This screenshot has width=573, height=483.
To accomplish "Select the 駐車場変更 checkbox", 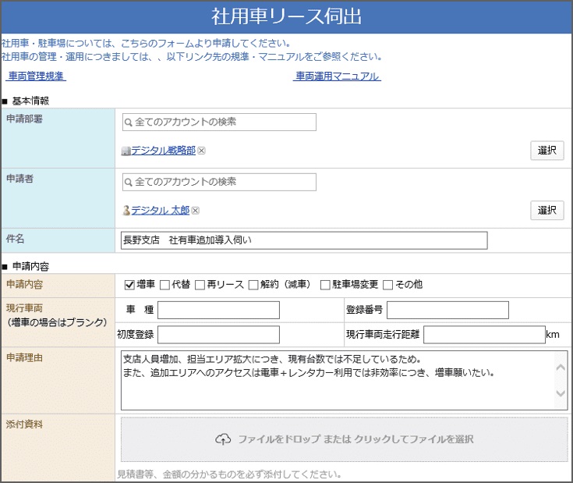I will pyautogui.click(x=325, y=285).
